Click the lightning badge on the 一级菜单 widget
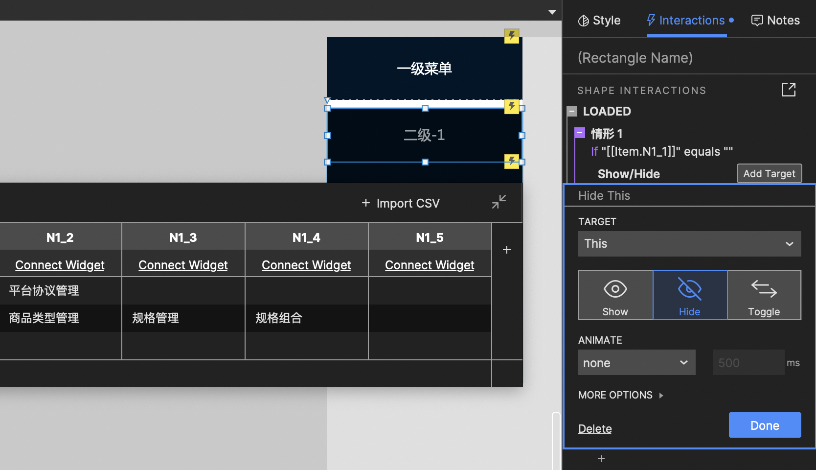Image resolution: width=816 pixels, height=470 pixels. [512, 36]
